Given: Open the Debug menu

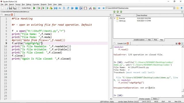Looking at the screenshot, I should point(29,5).
